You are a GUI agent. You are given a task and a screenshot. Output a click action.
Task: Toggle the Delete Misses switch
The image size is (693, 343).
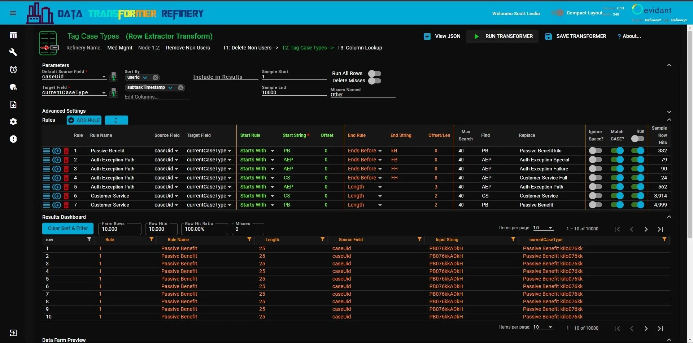click(375, 81)
